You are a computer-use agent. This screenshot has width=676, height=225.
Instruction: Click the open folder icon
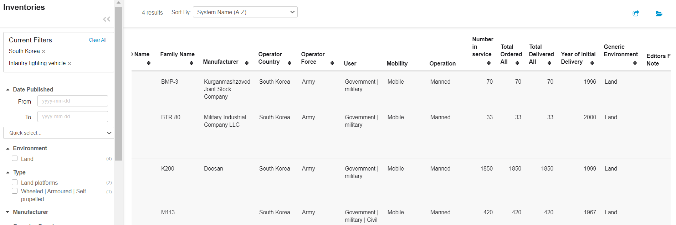tap(659, 14)
